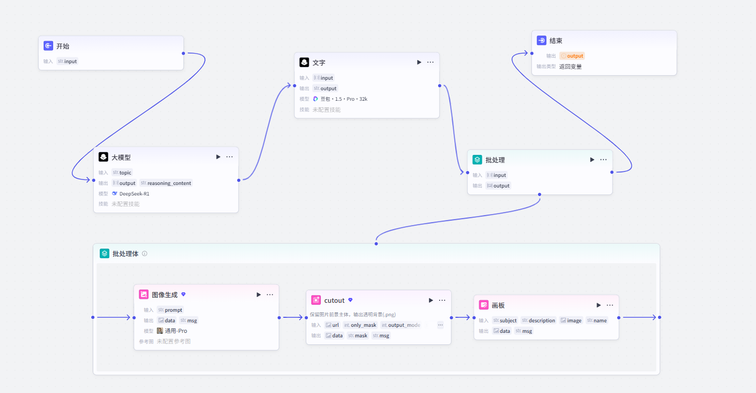The image size is (756, 393).
Task: Select reasoning_content output tag in 大模型
Action: pos(166,183)
